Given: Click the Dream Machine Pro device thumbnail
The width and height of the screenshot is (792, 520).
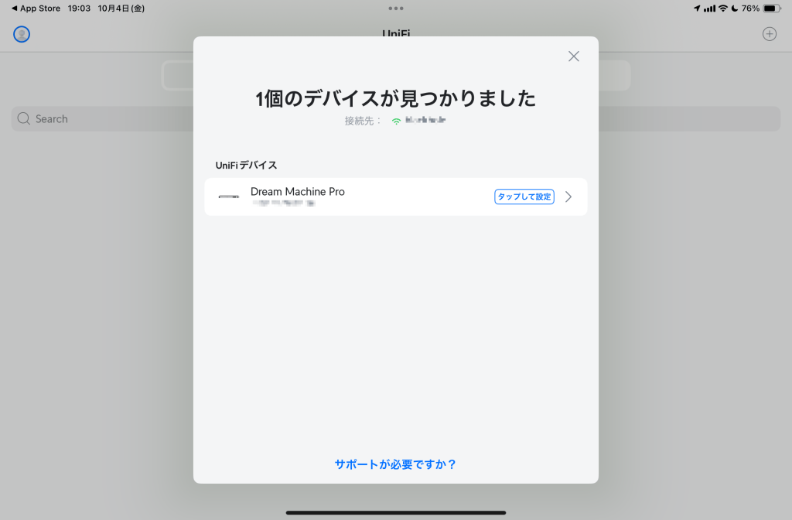Looking at the screenshot, I should (228, 197).
